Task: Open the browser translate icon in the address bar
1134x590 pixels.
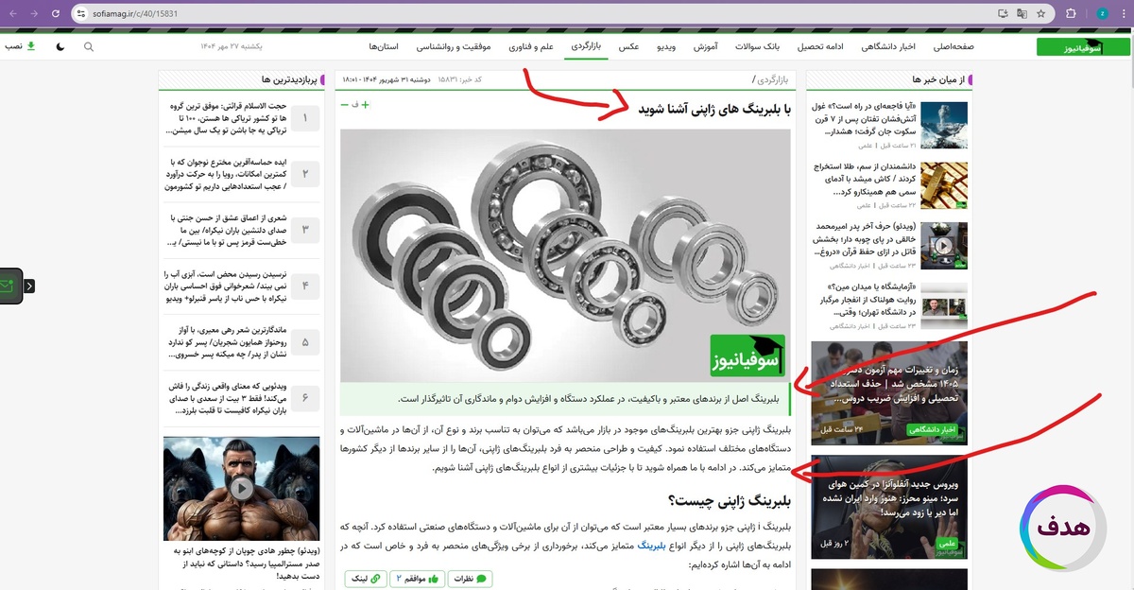Action: [x=1023, y=13]
